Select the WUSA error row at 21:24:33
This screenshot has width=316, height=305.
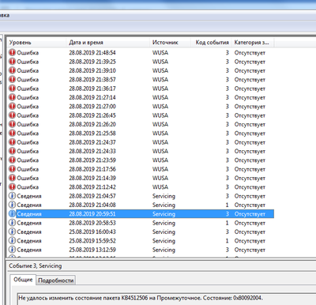pos(141,151)
